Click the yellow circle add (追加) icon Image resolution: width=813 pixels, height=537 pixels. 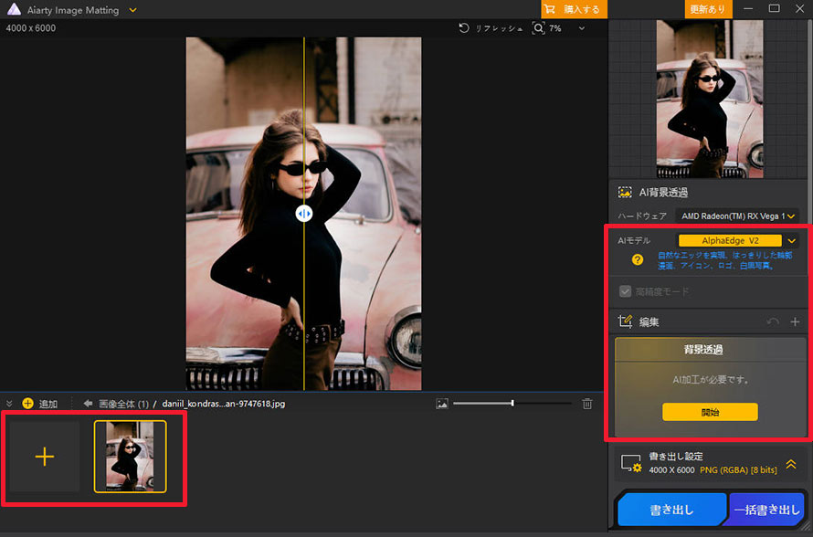pyautogui.click(x=28, y=404)
